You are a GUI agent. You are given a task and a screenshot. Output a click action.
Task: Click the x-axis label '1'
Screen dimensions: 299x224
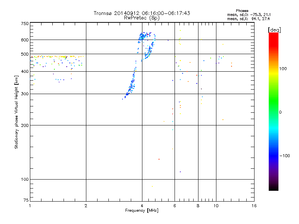pyautogui.click(x=30, y=206)
